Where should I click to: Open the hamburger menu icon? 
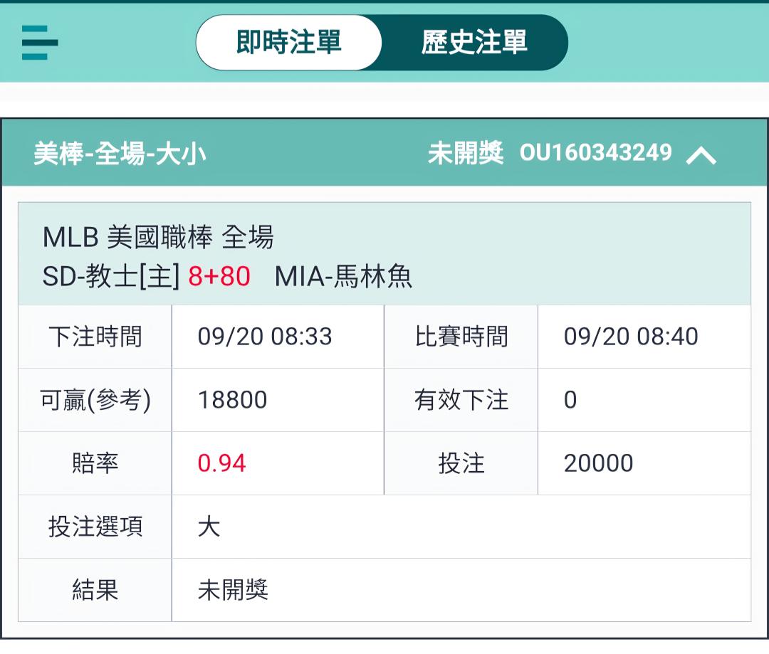(40, 43)
